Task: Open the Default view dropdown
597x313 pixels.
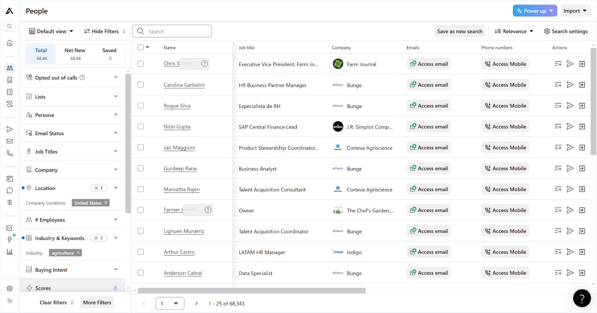Action: click(51, 31)
